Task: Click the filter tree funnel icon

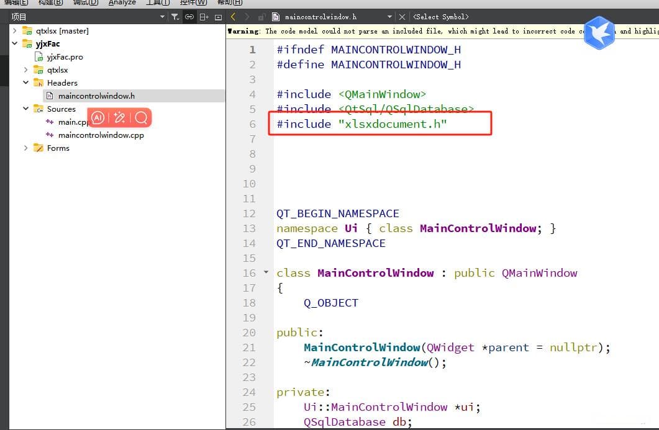Action: coord(175,17)
